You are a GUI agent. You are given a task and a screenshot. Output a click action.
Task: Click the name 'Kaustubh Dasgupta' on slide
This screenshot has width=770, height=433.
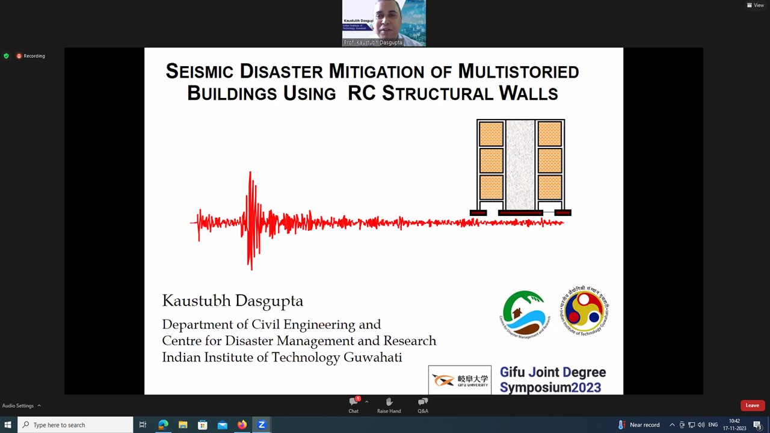point(232,301)
